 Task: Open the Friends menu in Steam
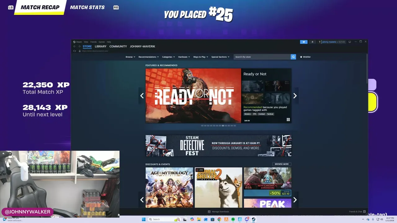[x=93, y=42]
